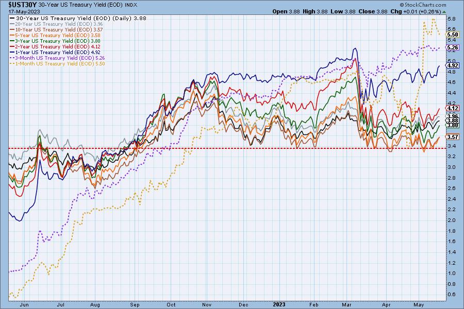464x309 pixels.
Task: Click the Mar month label on axis
Action: pos(346,304)
